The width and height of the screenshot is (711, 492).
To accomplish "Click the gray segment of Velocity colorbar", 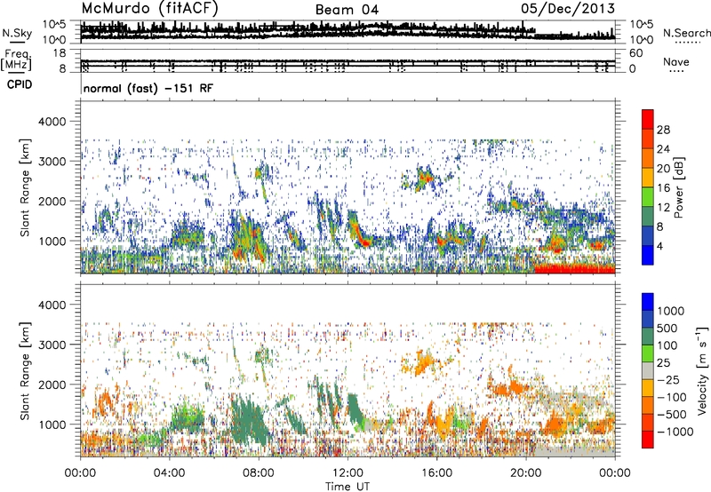I will [x=648, y=371].
